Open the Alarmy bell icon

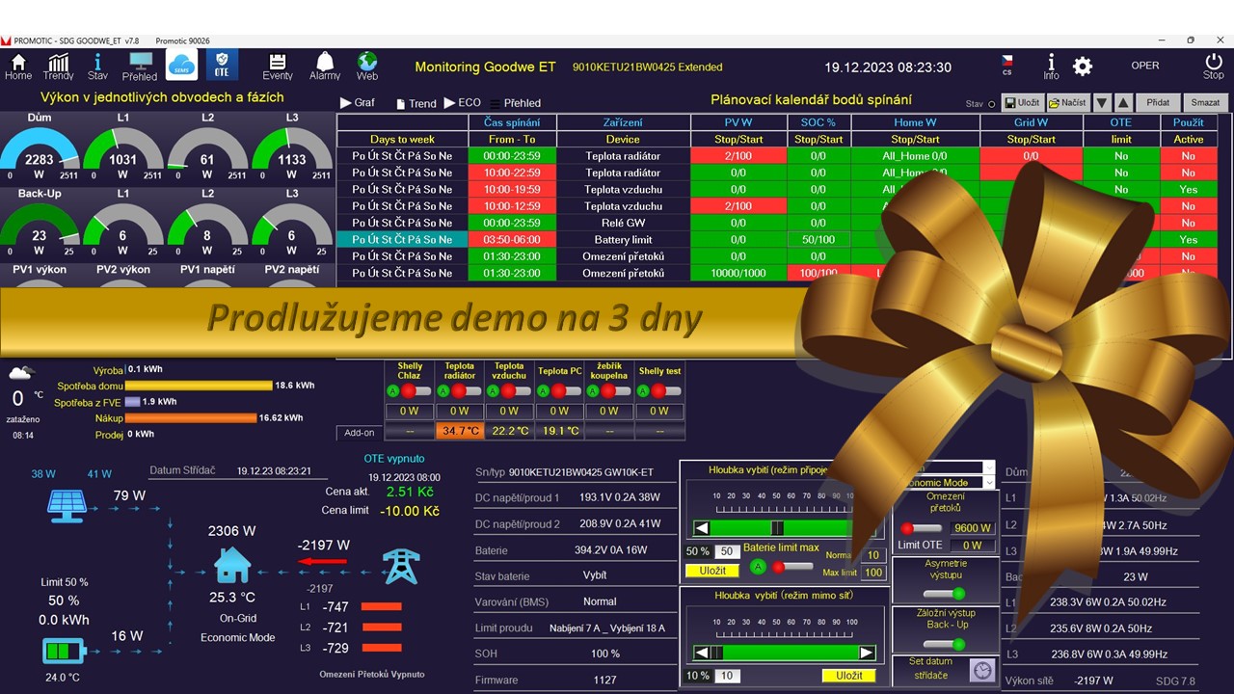pyautogui.click(x=325, y=66)
